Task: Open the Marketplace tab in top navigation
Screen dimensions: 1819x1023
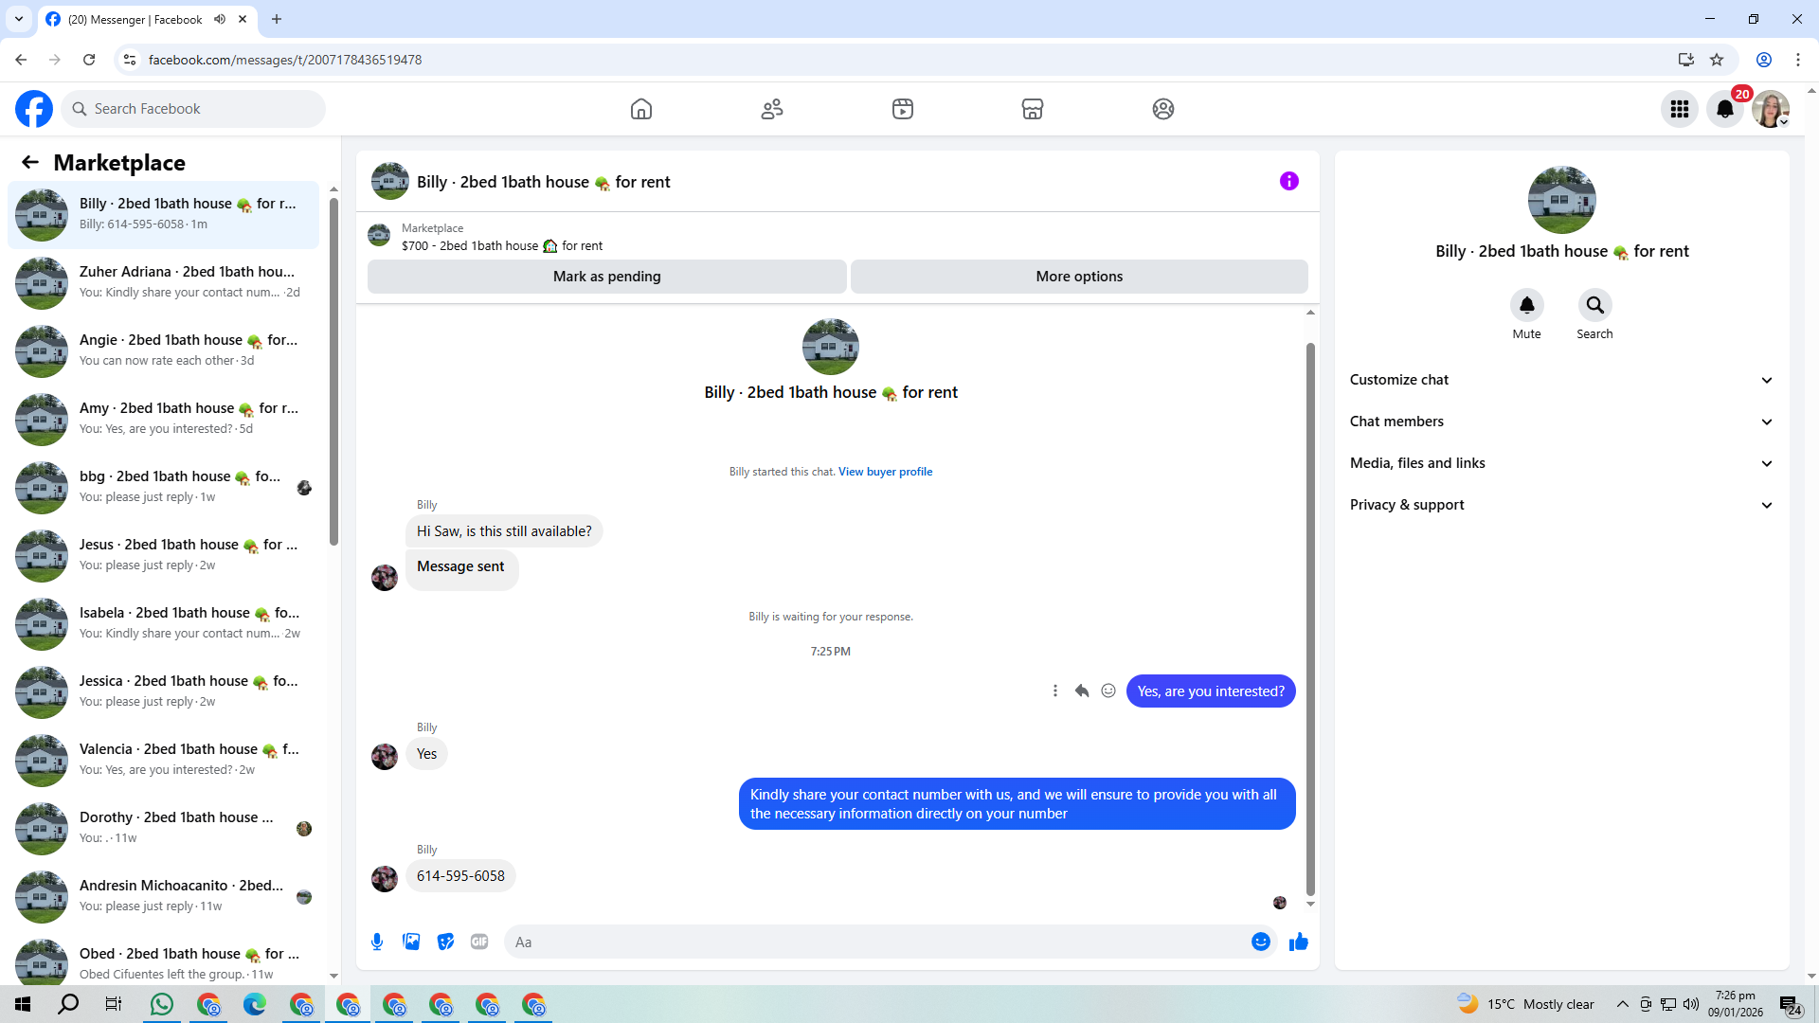Action: pyautogui.click(x=1032, y=109)
